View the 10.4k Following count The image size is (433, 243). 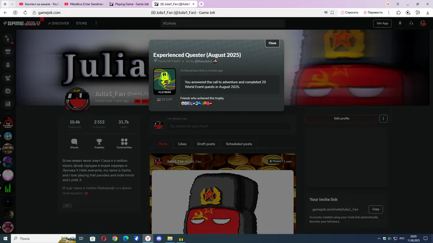pos(75,124)
